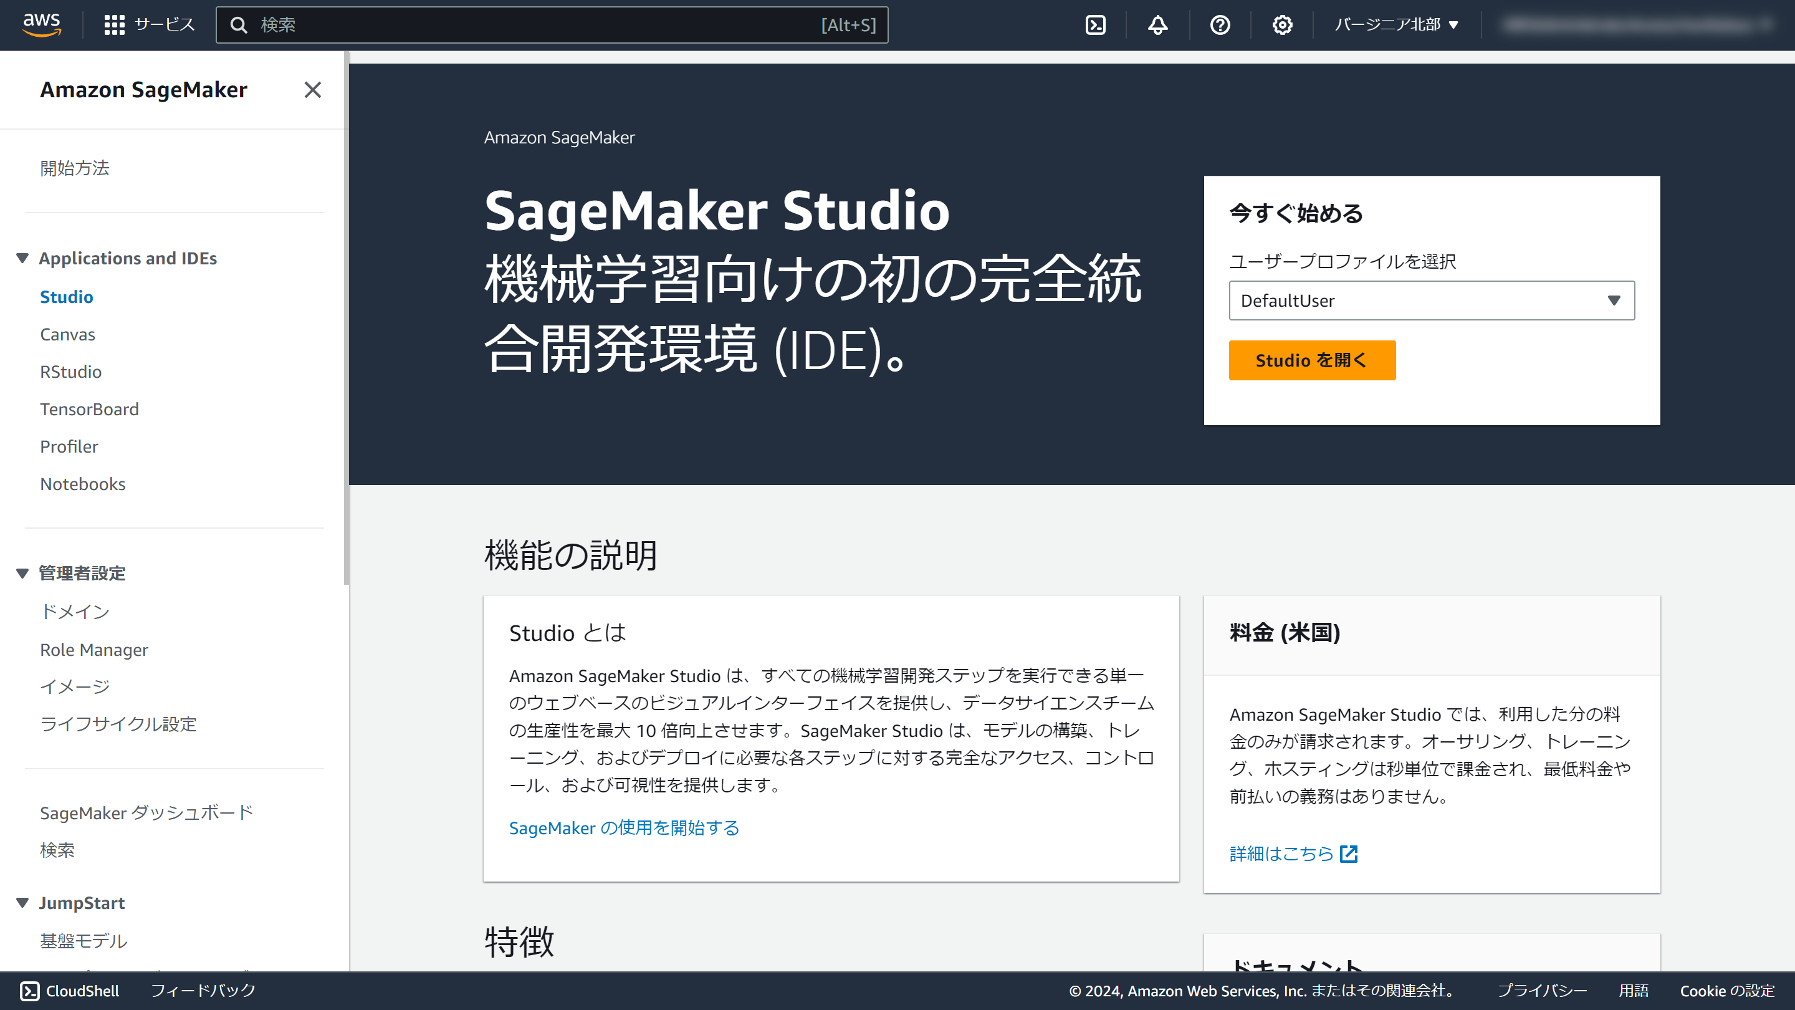Close the Amazon SageMaker sidebar panel
The width and height of the screenshot is (1795, 1010).
click(x=313, y=90)
